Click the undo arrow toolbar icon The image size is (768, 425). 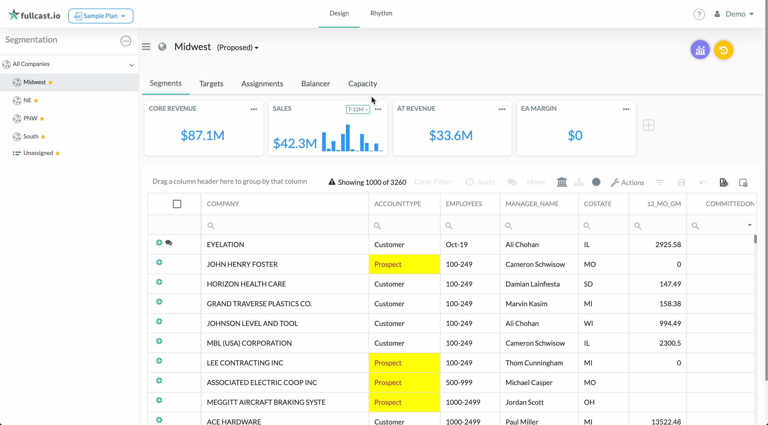(x=703, y=182)
